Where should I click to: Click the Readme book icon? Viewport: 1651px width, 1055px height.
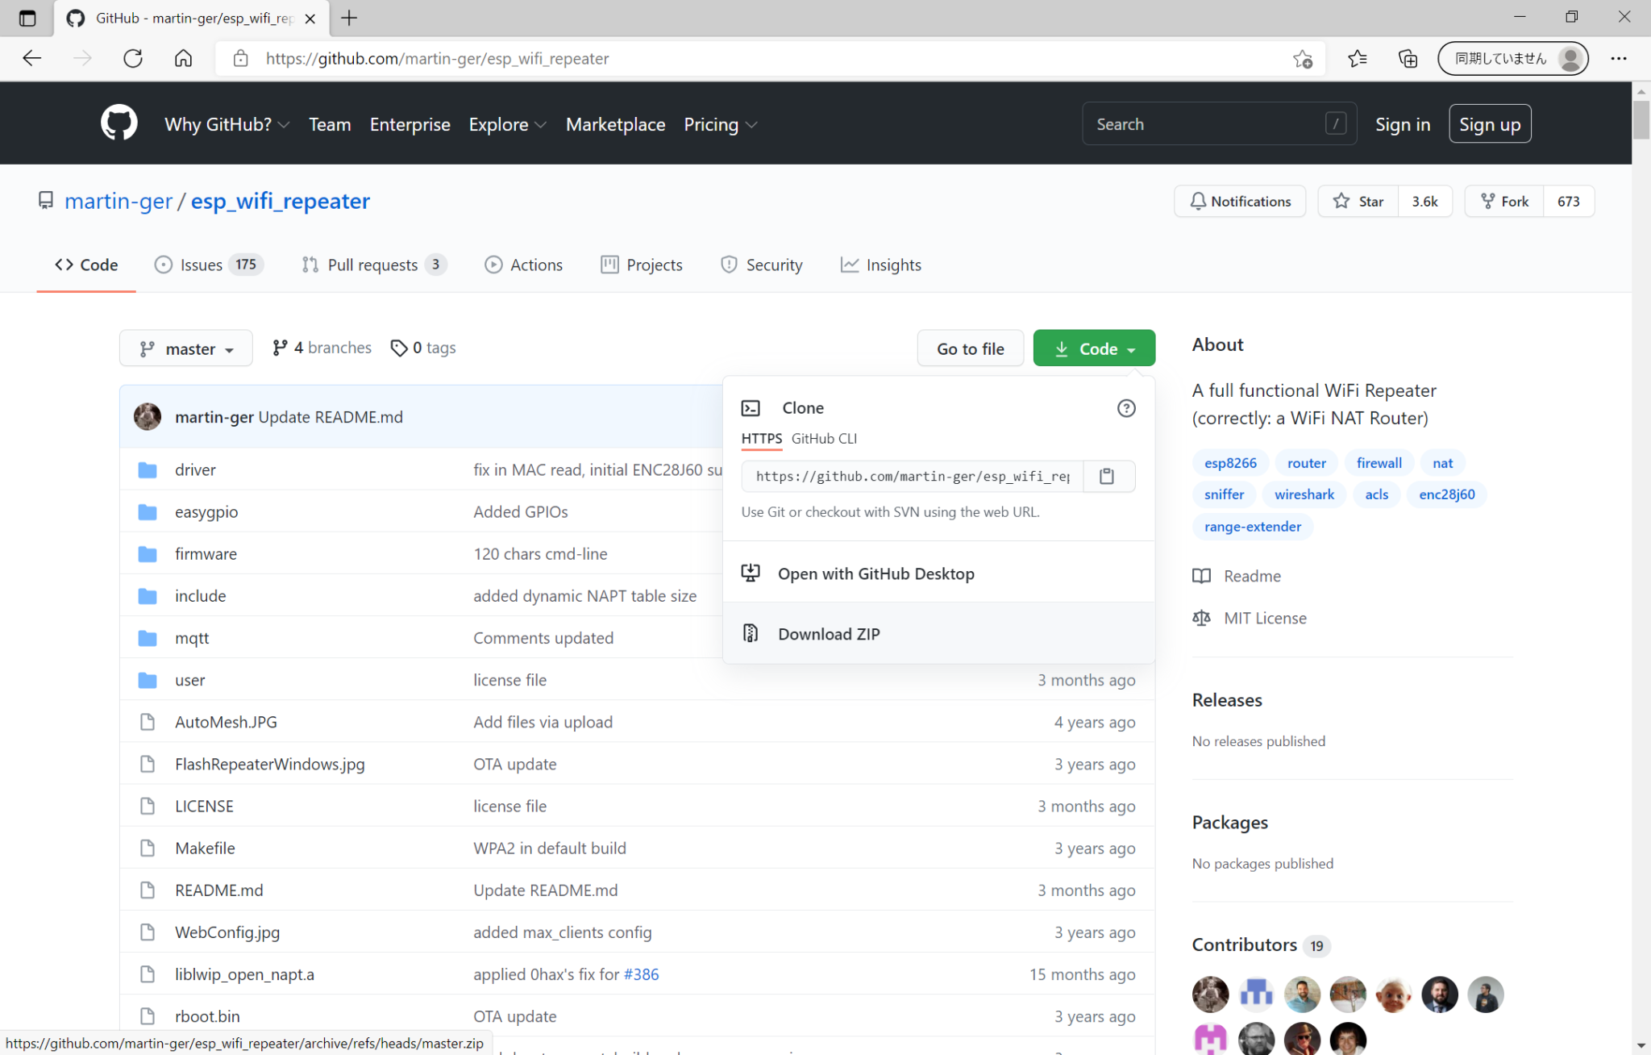(1201, 576)
